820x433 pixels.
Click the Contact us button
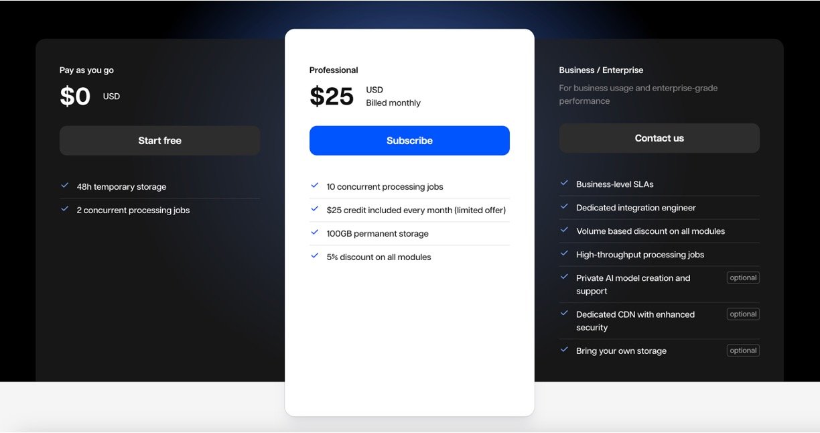659,138
